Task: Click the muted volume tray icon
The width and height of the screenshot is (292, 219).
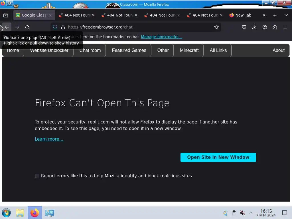Action: [242, 213]
